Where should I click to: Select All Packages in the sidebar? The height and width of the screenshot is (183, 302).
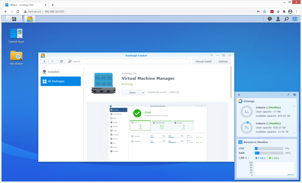[60, 81]
